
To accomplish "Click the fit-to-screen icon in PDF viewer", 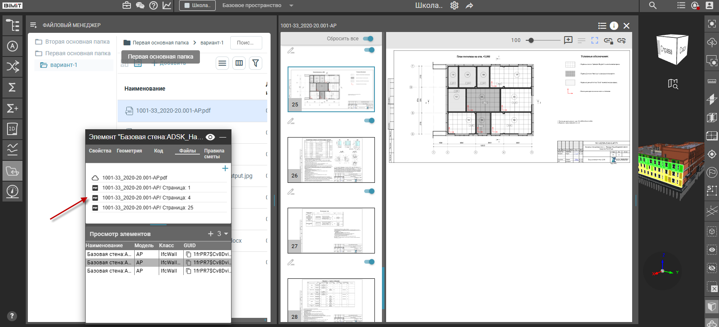I will [x=595, y=40].
